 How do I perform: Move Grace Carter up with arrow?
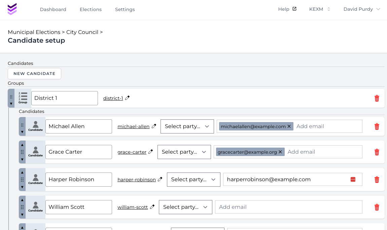click(x=22, y=145)
